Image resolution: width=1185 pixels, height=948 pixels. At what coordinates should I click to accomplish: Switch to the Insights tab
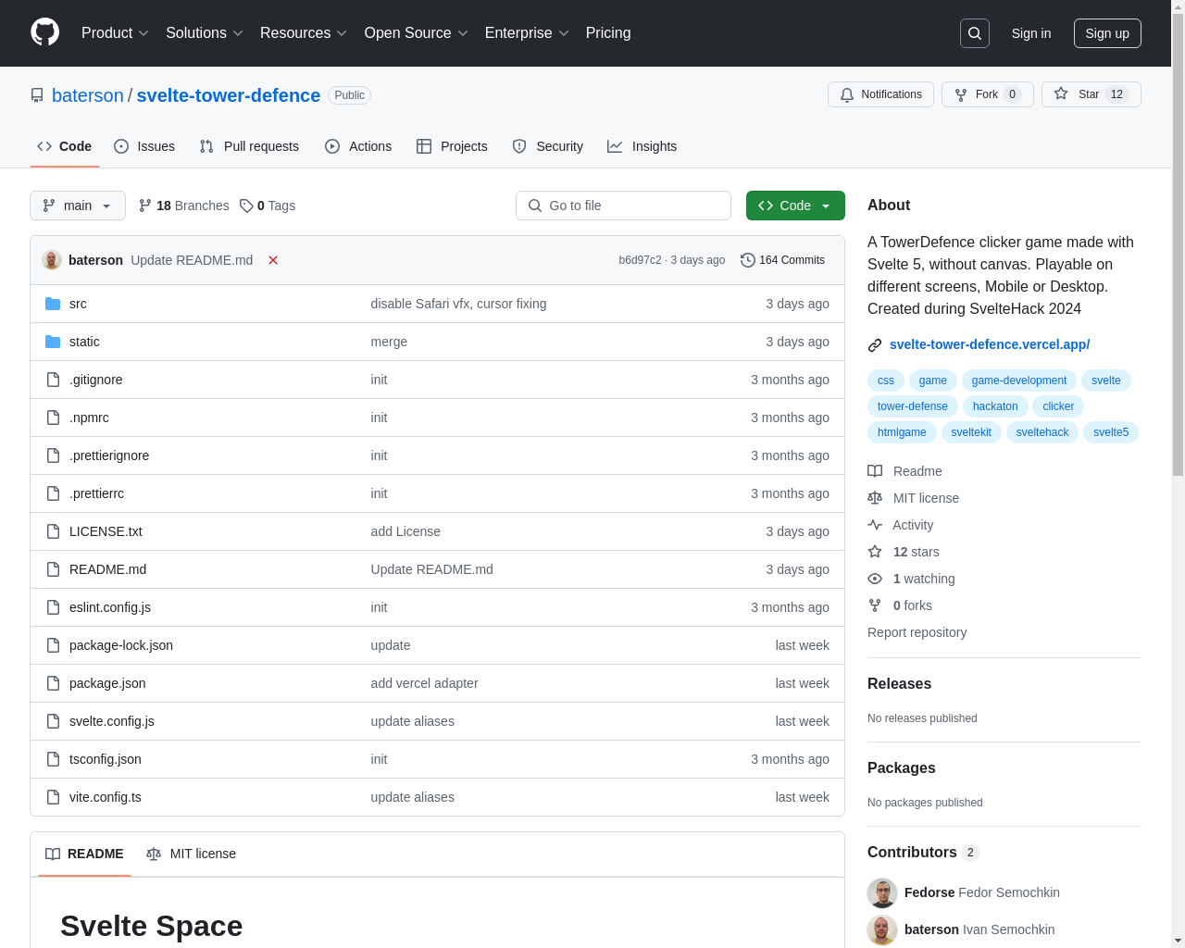tap(642, 146)
